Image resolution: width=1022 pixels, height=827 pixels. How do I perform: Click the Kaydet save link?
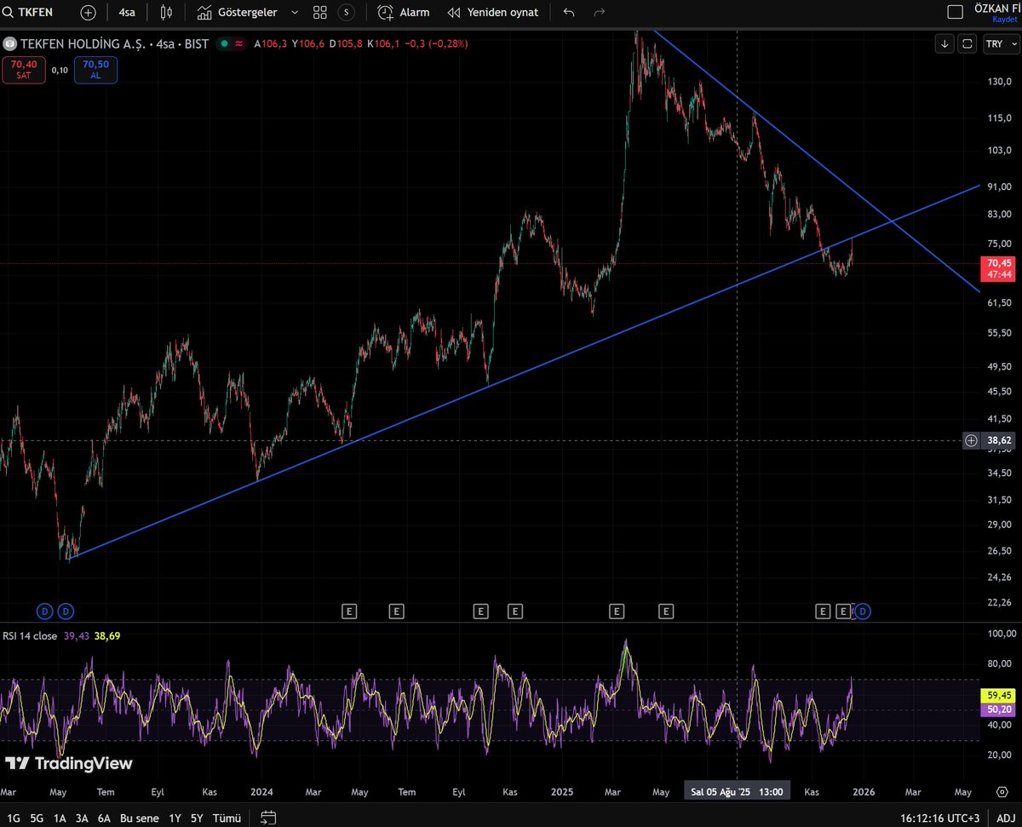(x=1005, y=19)
